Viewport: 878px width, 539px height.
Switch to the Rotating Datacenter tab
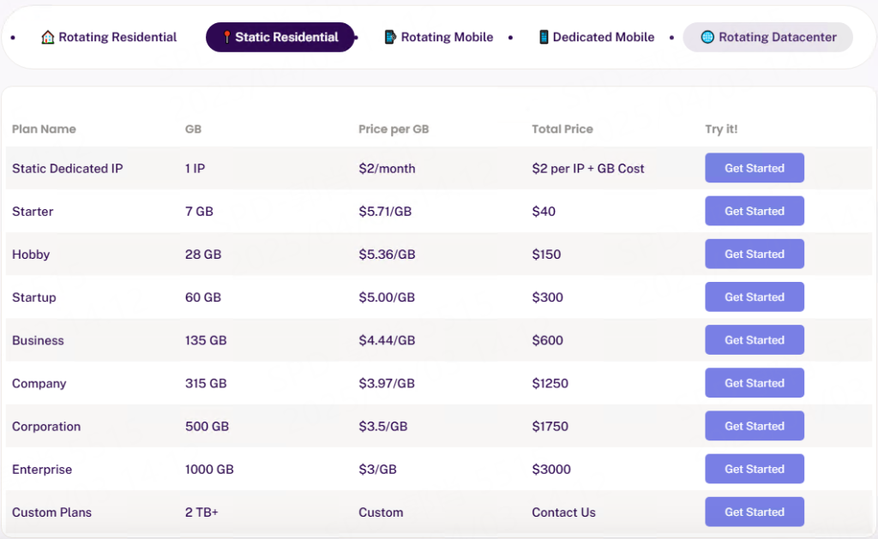tap(777, 38)
